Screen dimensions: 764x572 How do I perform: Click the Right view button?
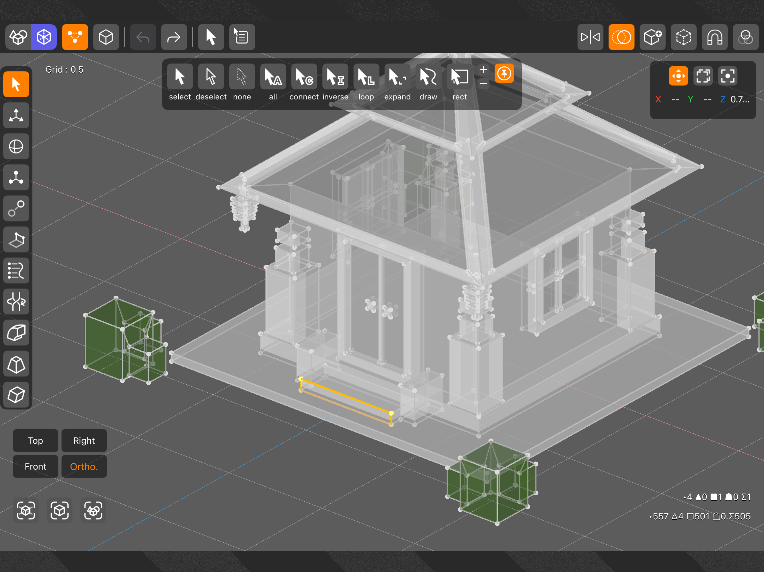(x=84, y=440)
